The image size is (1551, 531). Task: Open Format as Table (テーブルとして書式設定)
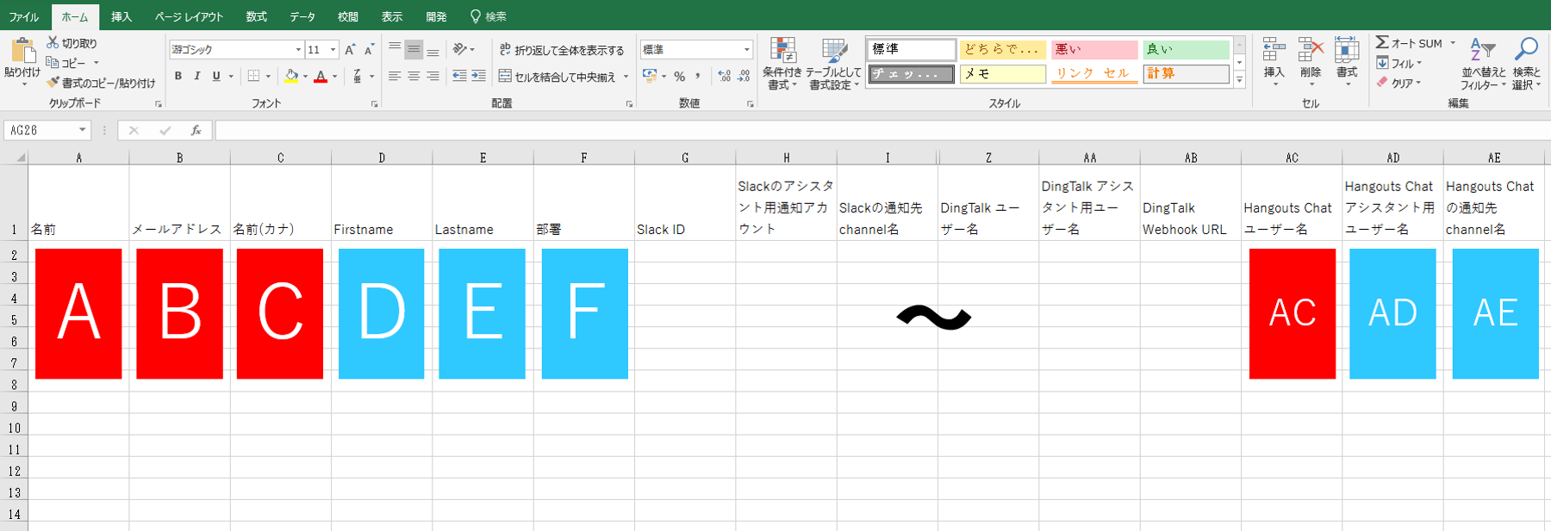833,64
